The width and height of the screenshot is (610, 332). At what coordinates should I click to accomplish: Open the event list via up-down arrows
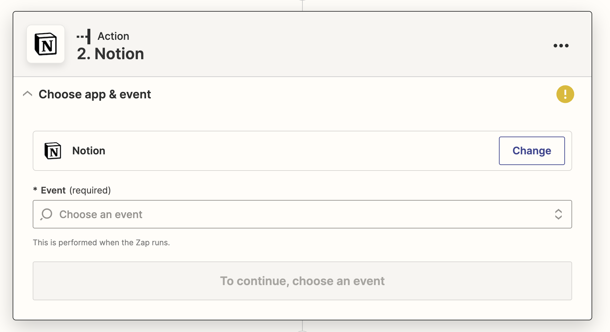pyautogui.click(x=558, y=214)
